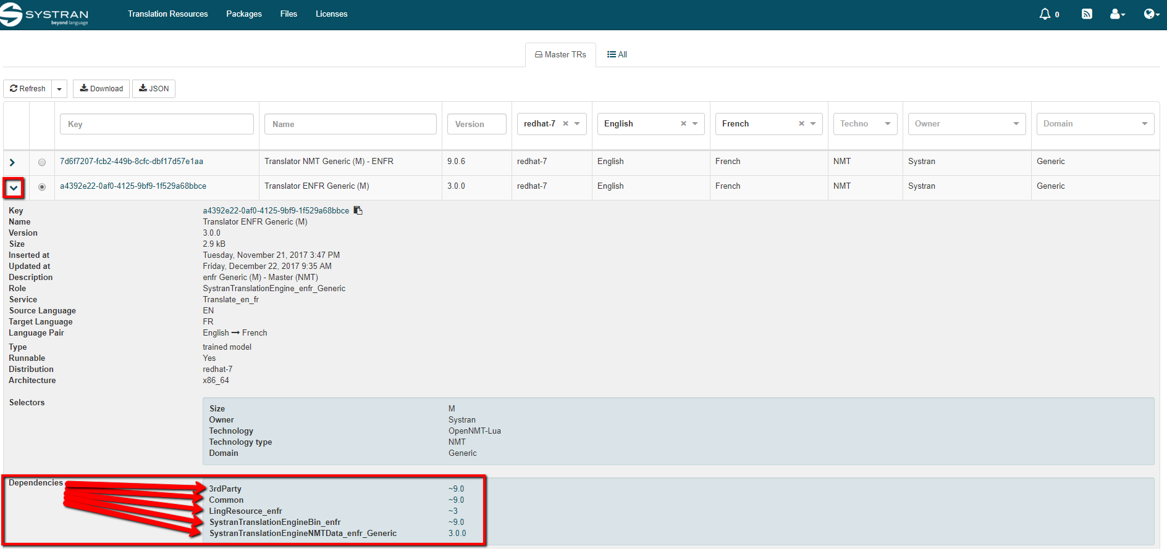Open the user account menu icon
1167x549 pixels.
[1117, 14]
